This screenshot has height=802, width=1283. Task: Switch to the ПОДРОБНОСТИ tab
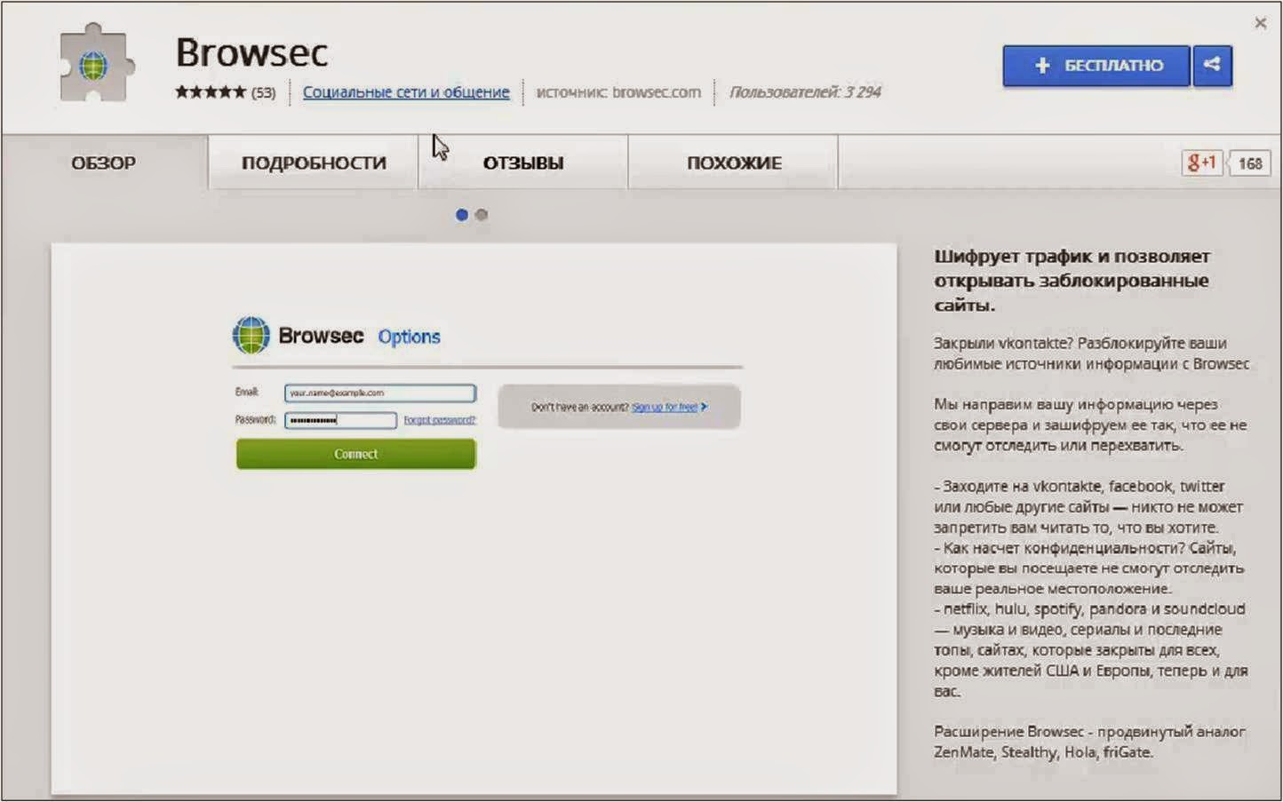point(314,163)
